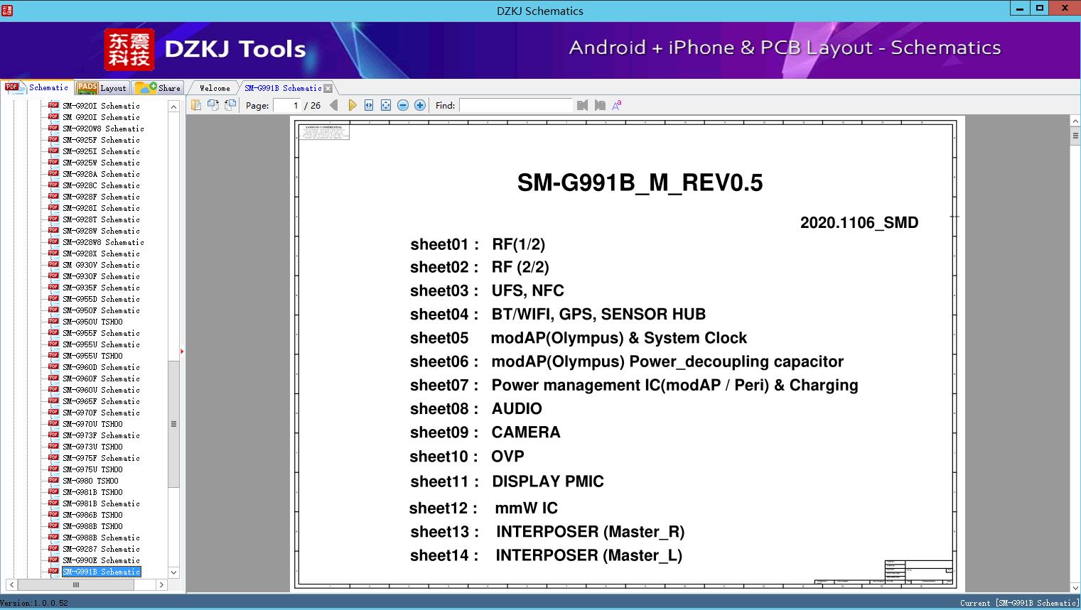
Task: Click the Find text field
Action: coord(516,105)
